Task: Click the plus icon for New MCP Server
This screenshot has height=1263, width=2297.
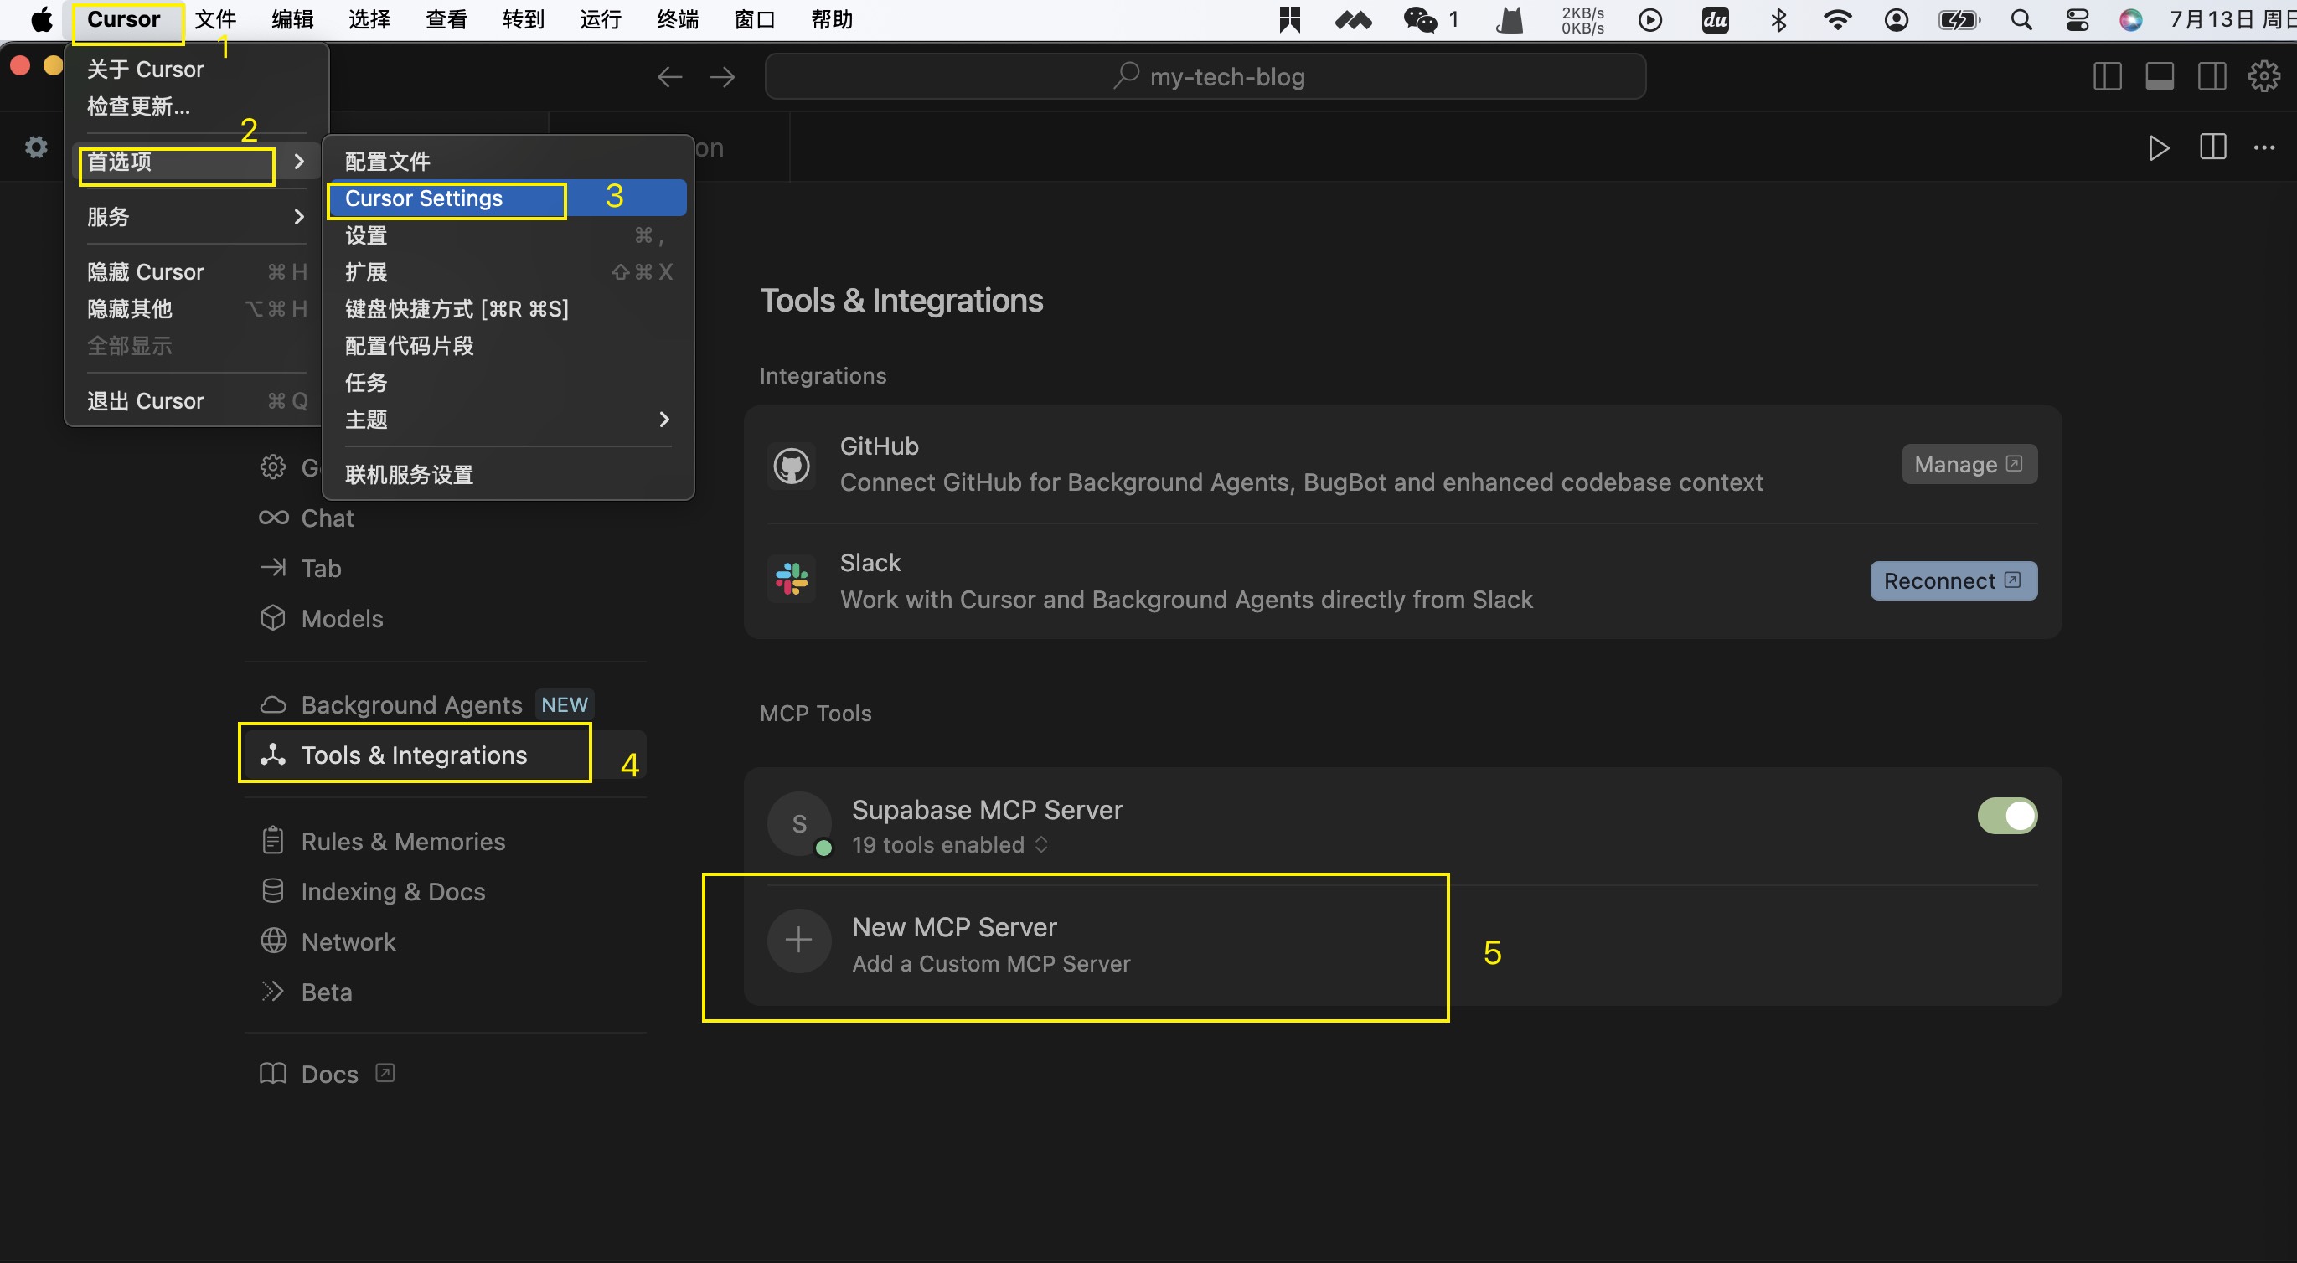Action: [799, 941]
